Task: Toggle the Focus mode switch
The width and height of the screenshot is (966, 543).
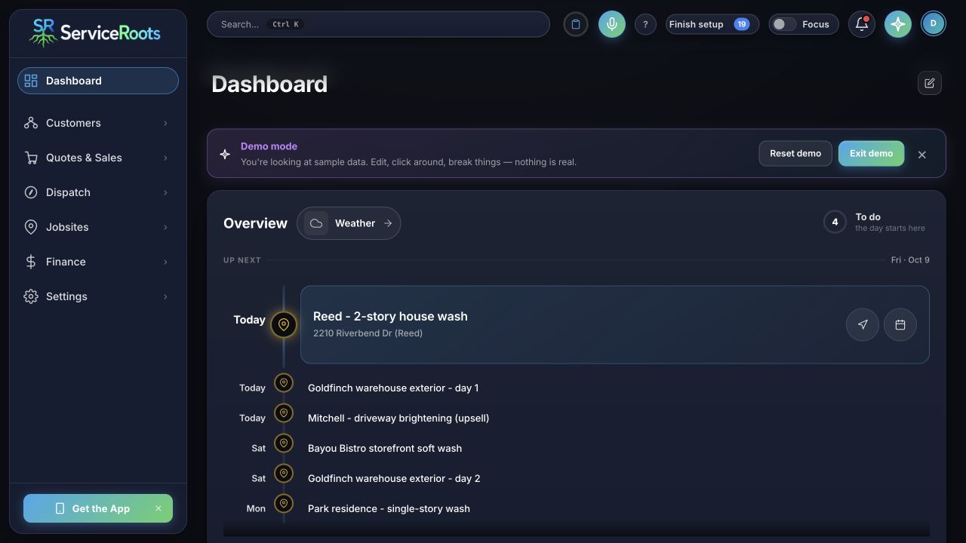Action: (784, 24)
